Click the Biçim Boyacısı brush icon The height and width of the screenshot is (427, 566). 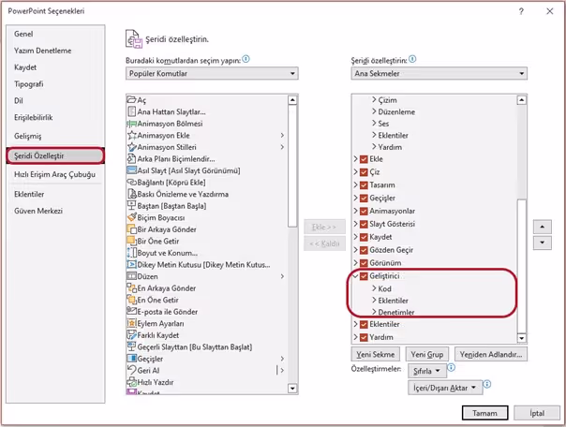pyautogui.click(x=132, y=218)
